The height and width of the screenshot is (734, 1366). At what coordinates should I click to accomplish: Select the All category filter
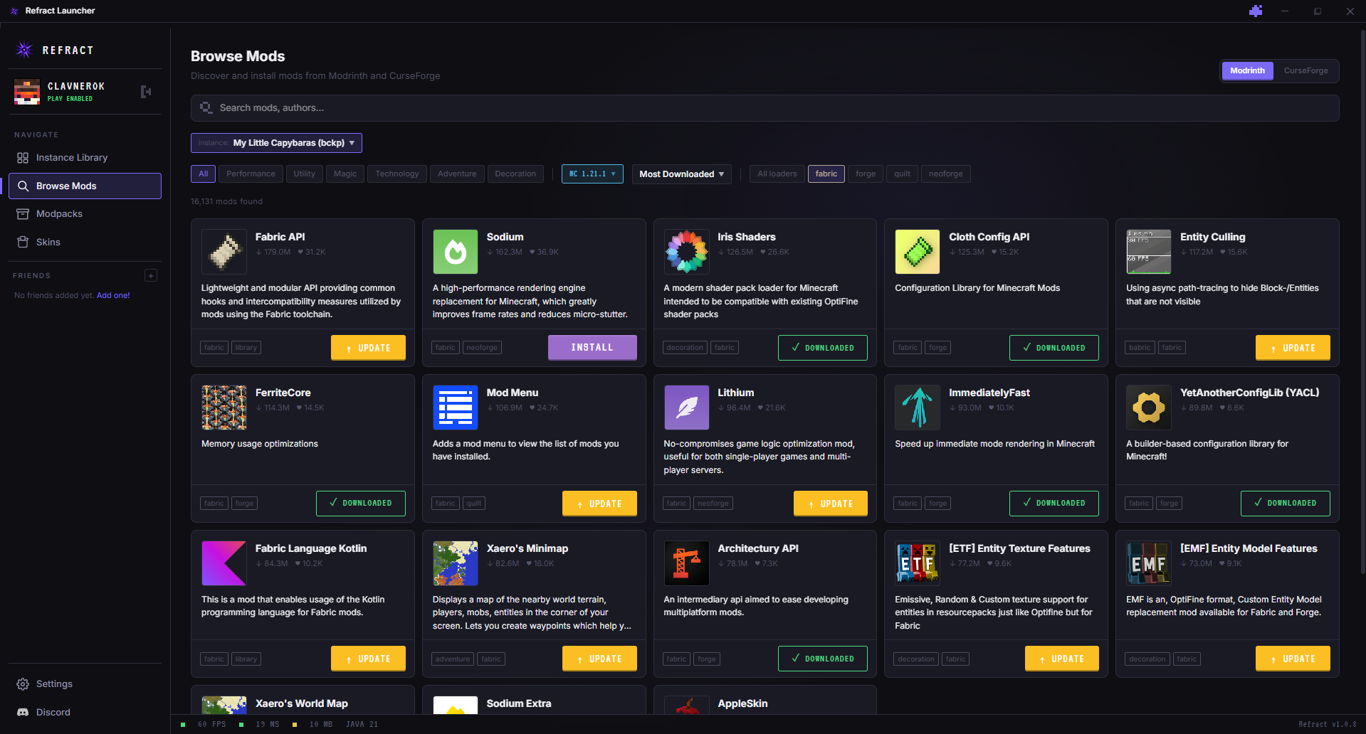coord(204,174)
